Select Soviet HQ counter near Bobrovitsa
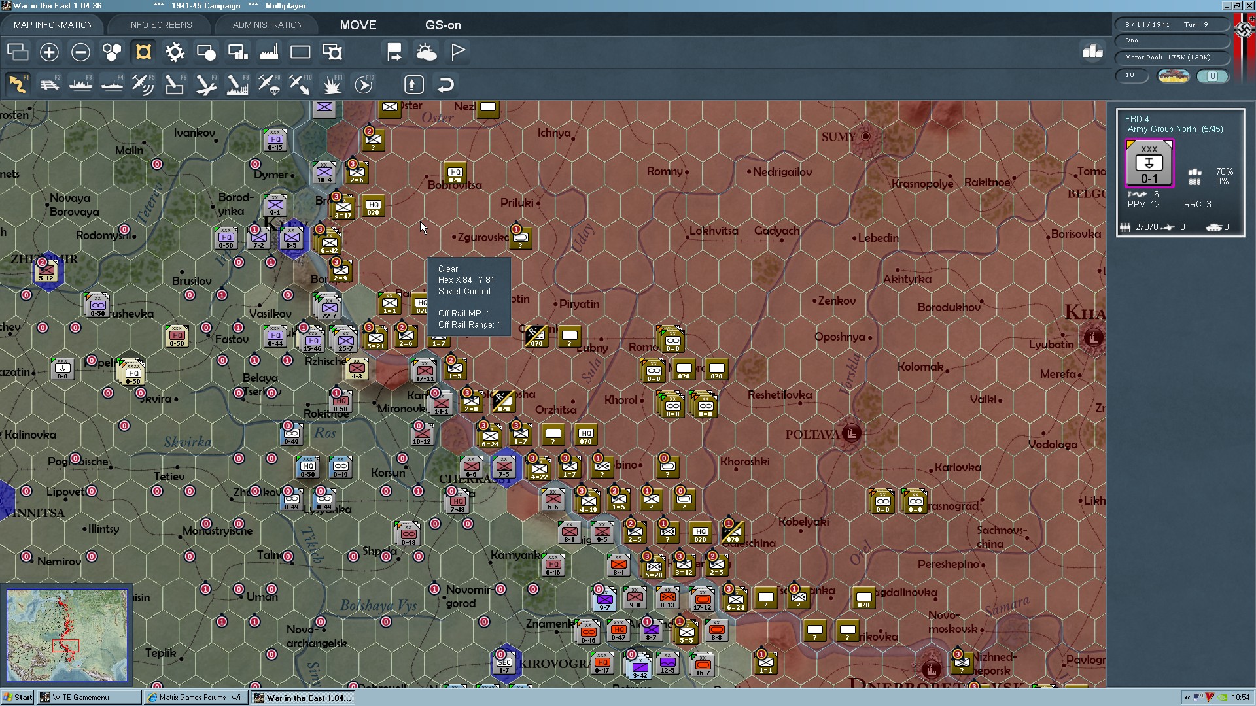Screen dimensions: 1256x706 pos(455,173)
